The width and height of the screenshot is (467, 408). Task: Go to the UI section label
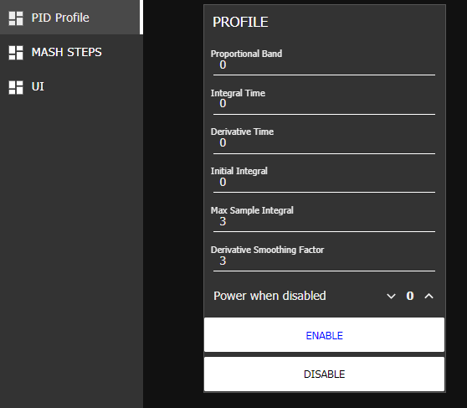point(38,87)
